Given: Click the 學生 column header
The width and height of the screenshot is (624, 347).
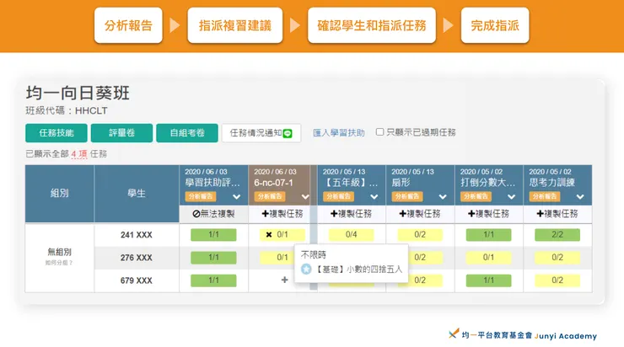Looking at the screenshot, I should [x=137, y=194].
